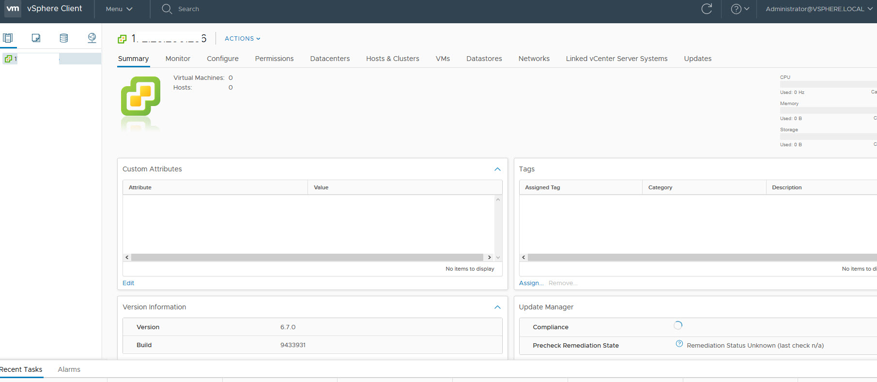The width and height of the screenshot is (877, 382).
Task: Open the ACTIONS dropdown
Action: [242, 38]
